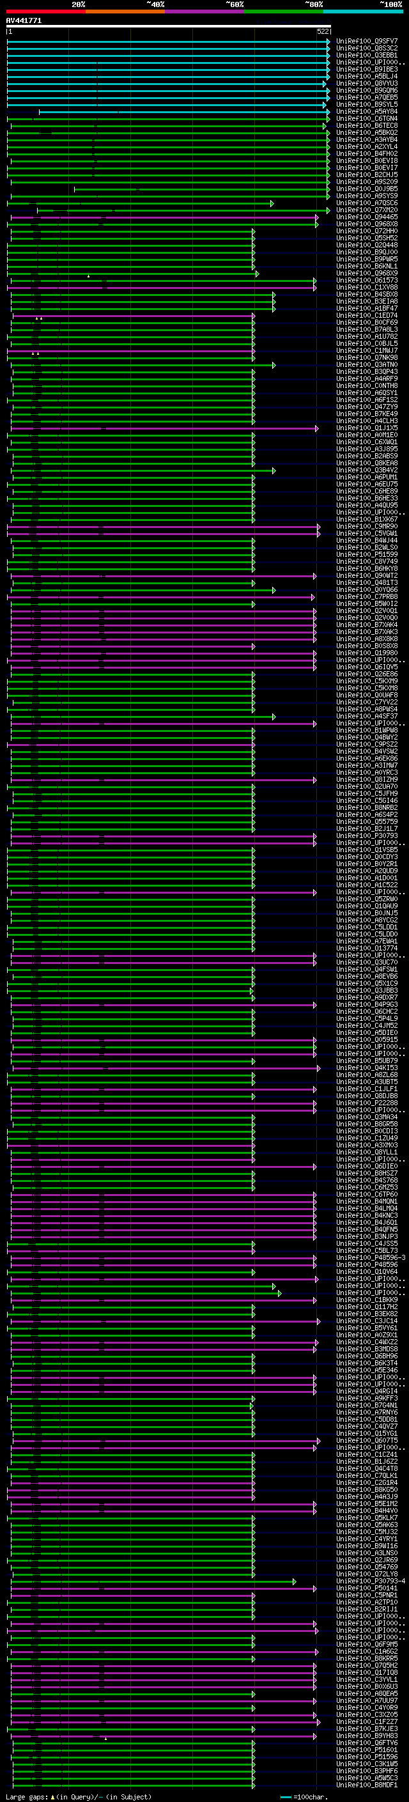The width and height of the screenshot is (409, 1802).
Task: Select hit label UniRef100_A9S209
Action: 367,182
